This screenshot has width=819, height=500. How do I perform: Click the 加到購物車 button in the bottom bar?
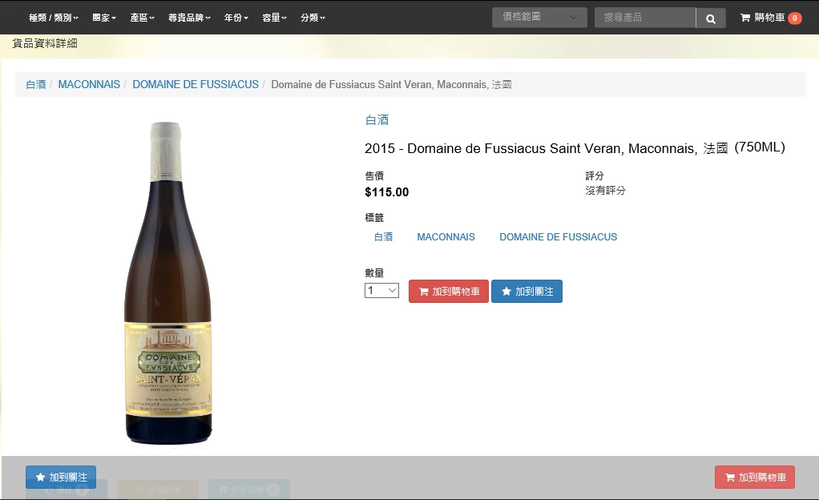point(755,477)
